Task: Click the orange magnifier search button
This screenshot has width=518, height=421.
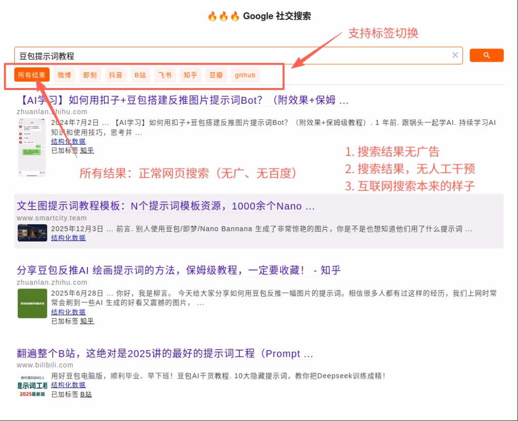Action: point(486,55)
